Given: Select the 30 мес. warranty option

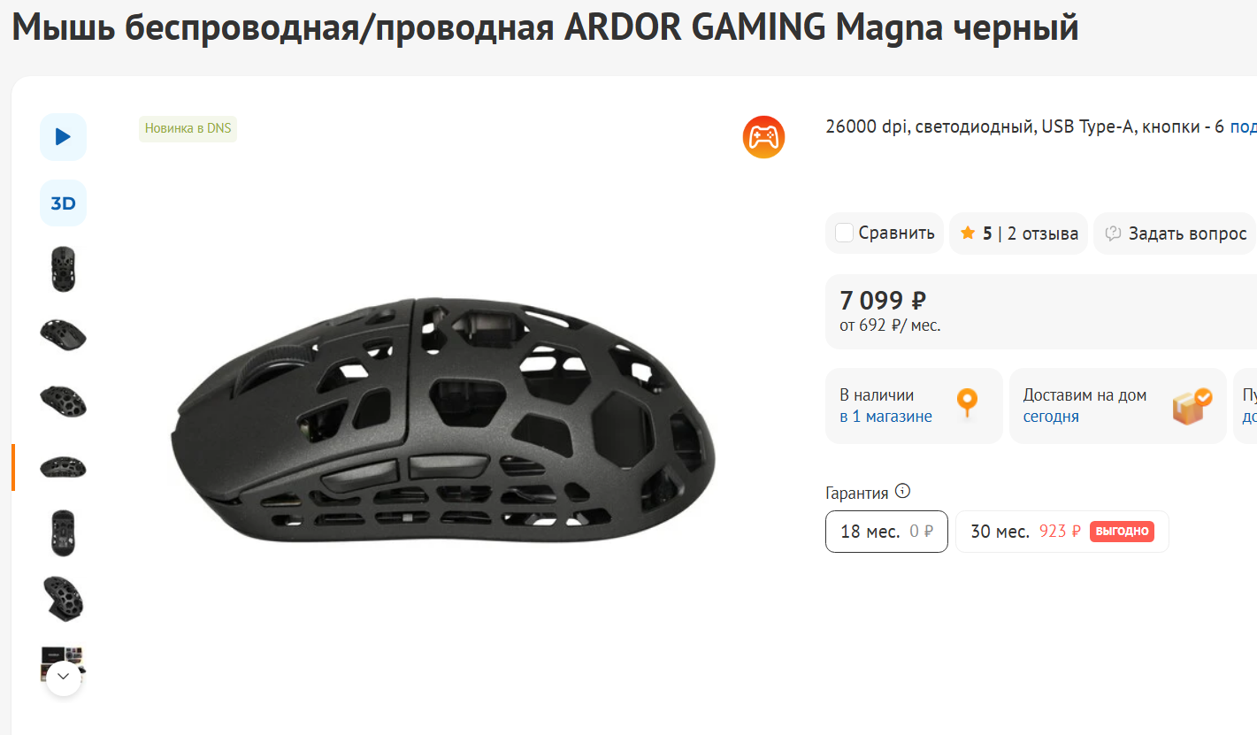Looking at the screenshot, I should click(x=1062, y=532).
